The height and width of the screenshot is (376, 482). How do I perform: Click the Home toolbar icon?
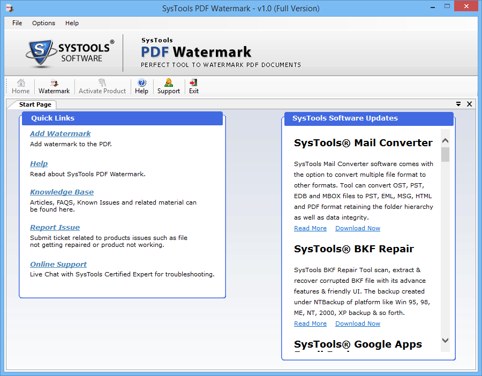click(20, 86)
